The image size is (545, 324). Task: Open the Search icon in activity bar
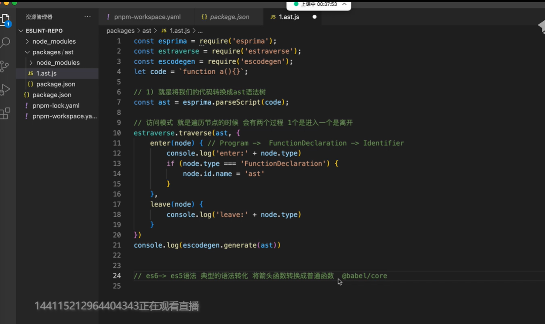pyautogui.click(x=5, y=43)
